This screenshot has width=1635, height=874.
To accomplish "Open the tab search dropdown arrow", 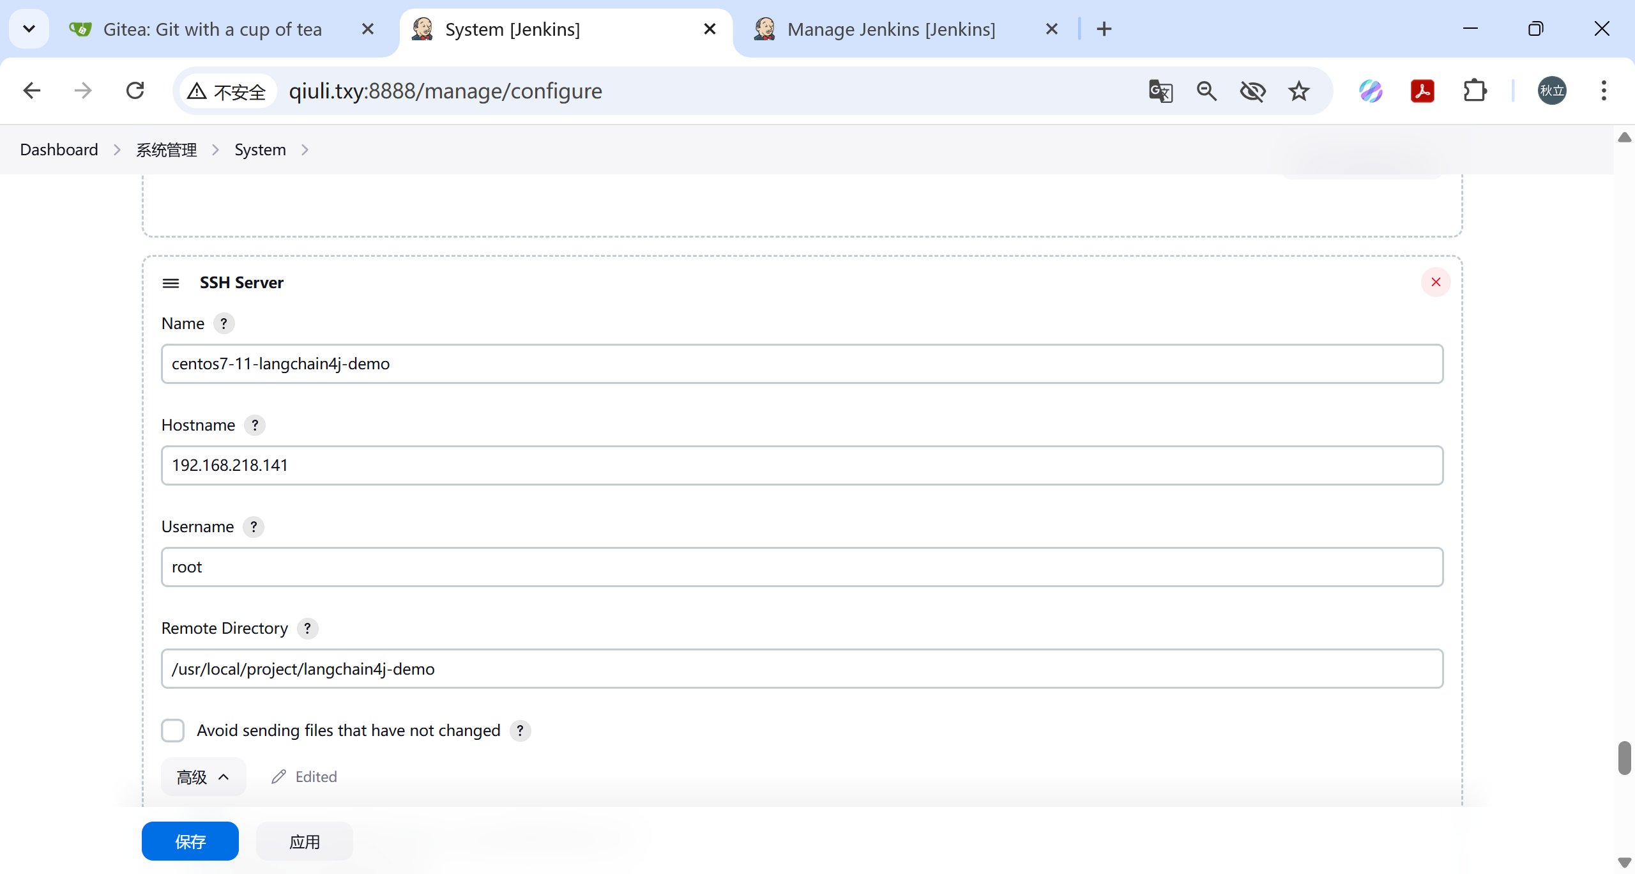I will pyautogui.click(x=29, y=29).
